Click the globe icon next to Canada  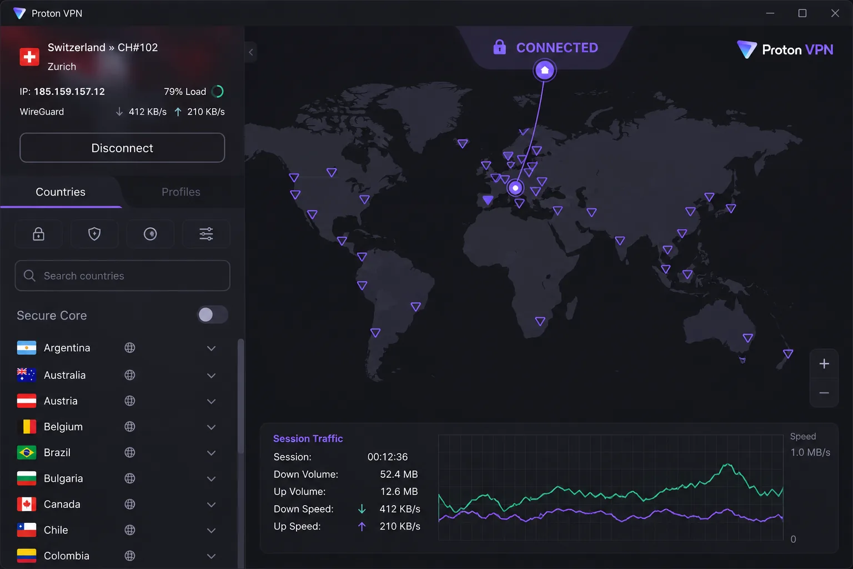pyautogui.click(x=130, y=504)
